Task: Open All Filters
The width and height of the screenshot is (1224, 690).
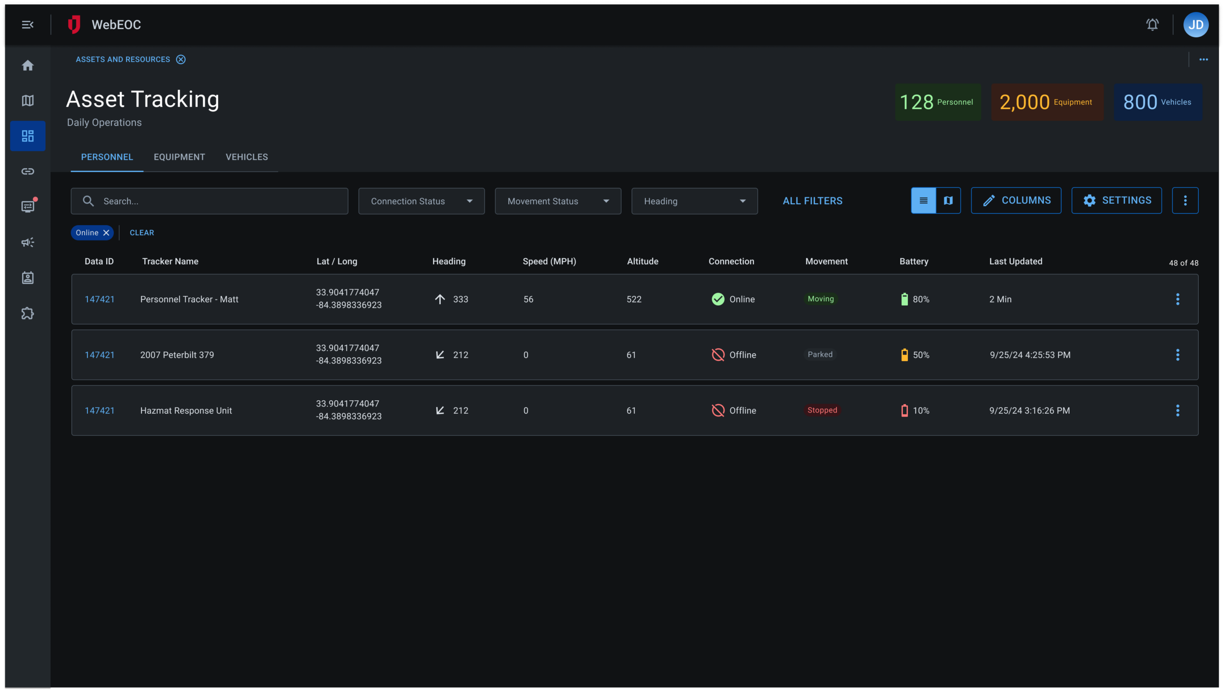Action: coord(812,201)
